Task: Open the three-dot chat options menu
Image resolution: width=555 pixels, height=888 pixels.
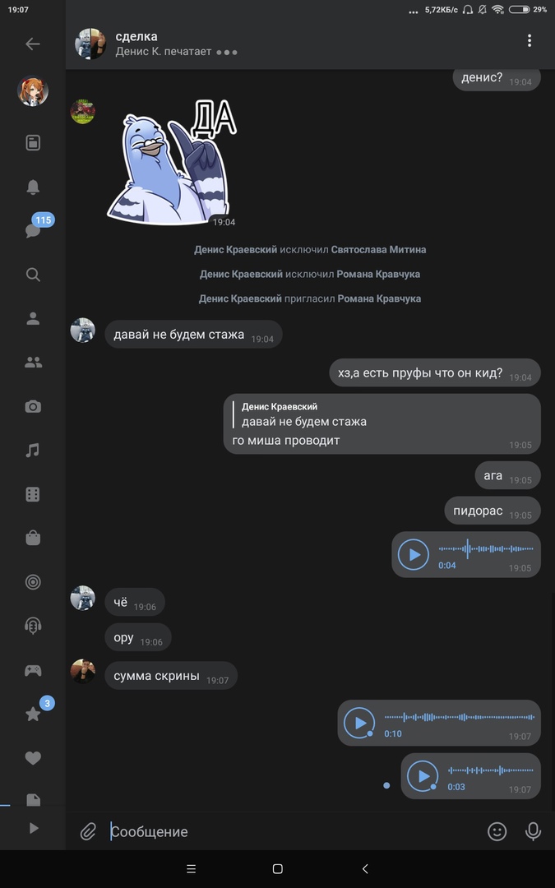Action: click(x=529, y=40)
